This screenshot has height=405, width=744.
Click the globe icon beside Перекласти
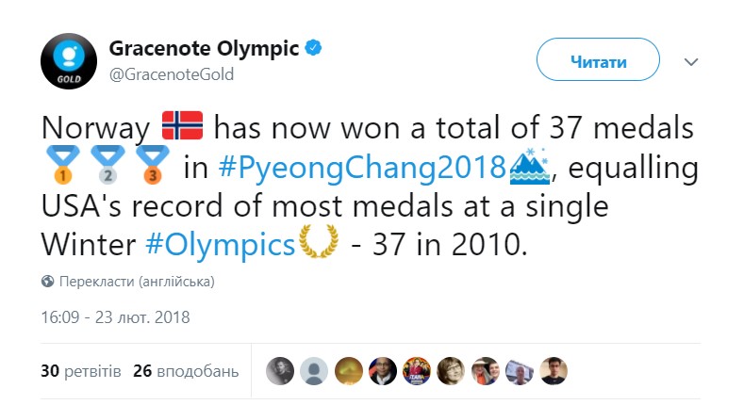point(47,282)
